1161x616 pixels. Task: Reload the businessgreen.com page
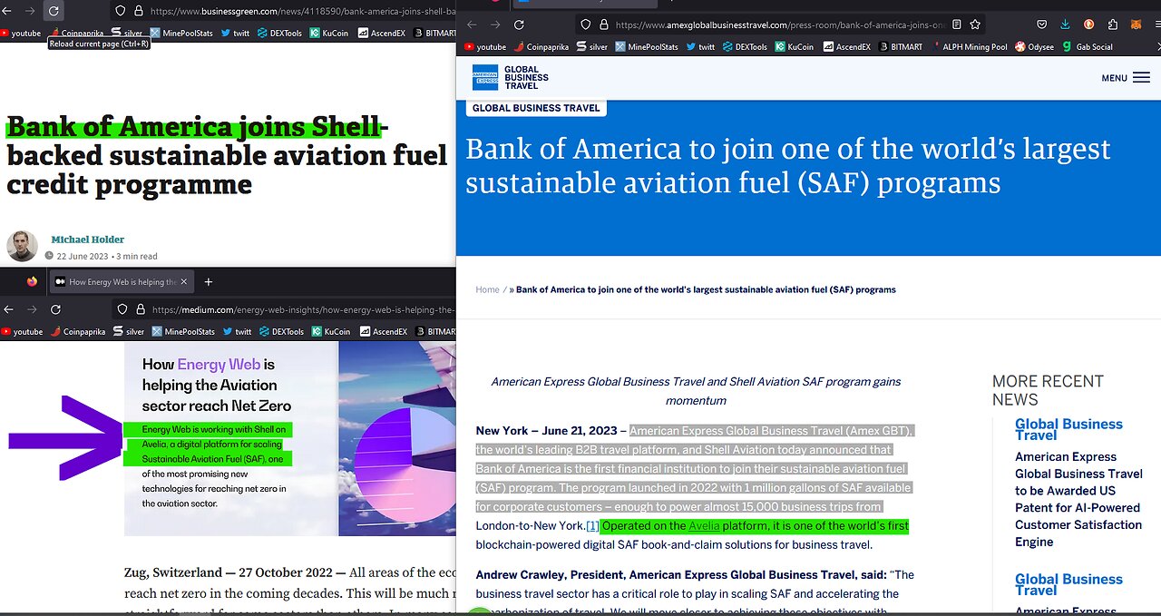(x=54, y=11)
